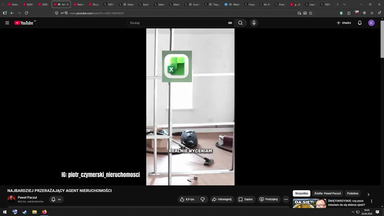Click the DA SIĘ?! video thumbnail

tap(309, 203)
